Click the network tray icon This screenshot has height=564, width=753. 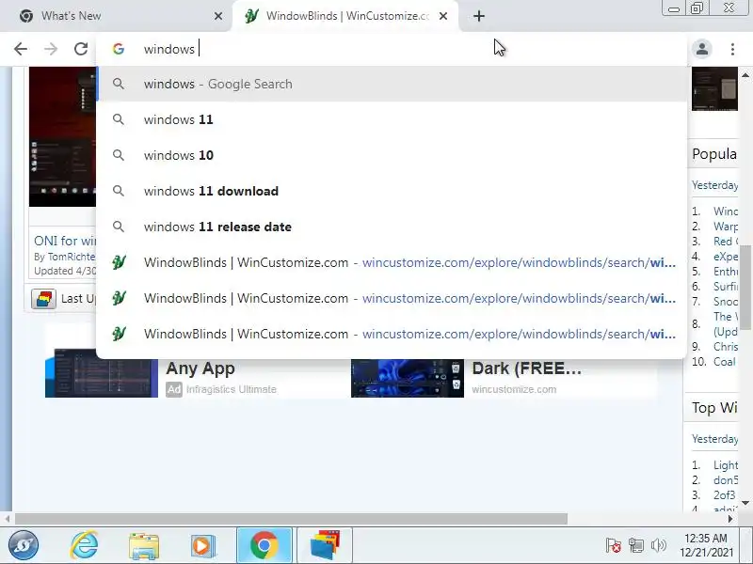636,545
